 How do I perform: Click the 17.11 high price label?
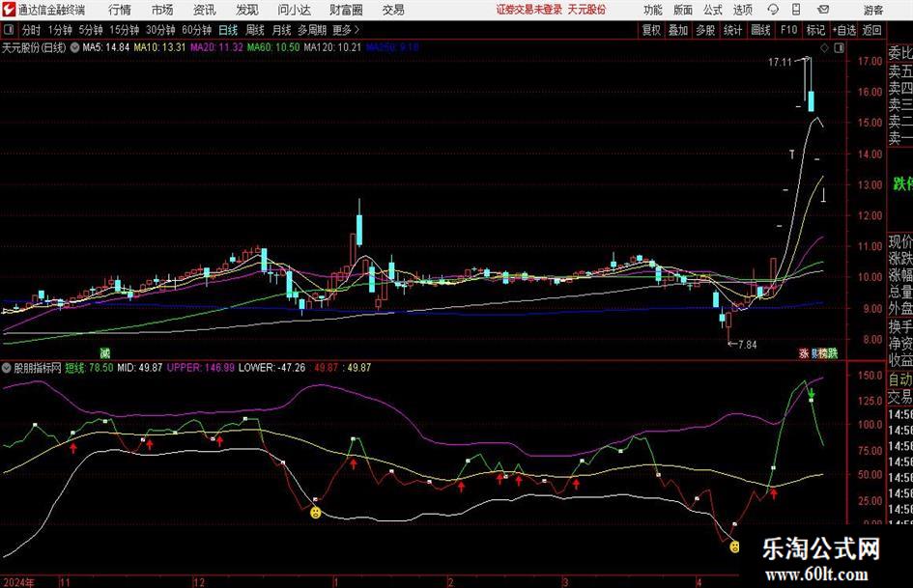point(780,63)
